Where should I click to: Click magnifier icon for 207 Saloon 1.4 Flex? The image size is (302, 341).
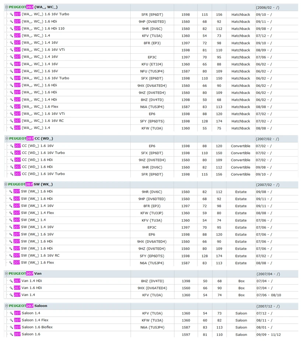(11, 320)
